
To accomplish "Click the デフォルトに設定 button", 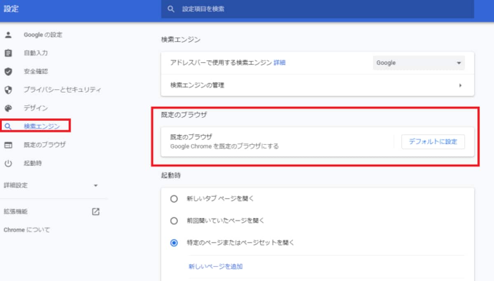I will point(433,142).
